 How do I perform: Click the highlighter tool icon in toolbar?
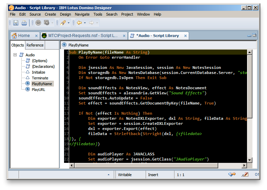63,23
